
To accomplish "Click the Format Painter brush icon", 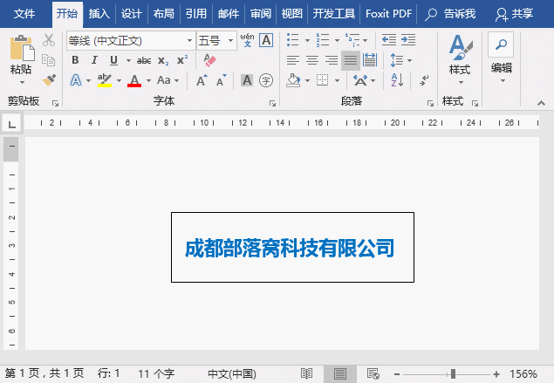I will (x=49, y=79).
